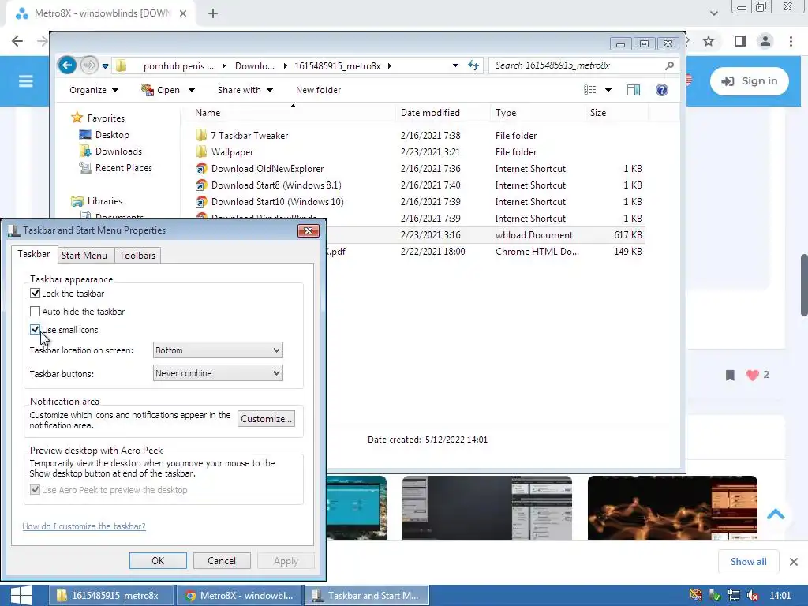Viewport: 808px width, 606px height.
Task: Select Favorites in navigation pane
Action: (x=106, y=118)
